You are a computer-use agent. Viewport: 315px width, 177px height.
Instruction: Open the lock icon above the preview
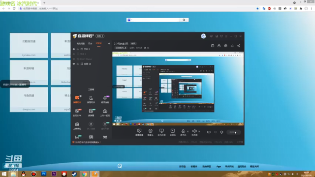[x=219, y=46]
